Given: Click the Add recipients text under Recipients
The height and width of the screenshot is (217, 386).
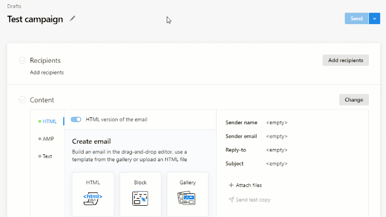Looking at the screenshot, I should [47, 72].
